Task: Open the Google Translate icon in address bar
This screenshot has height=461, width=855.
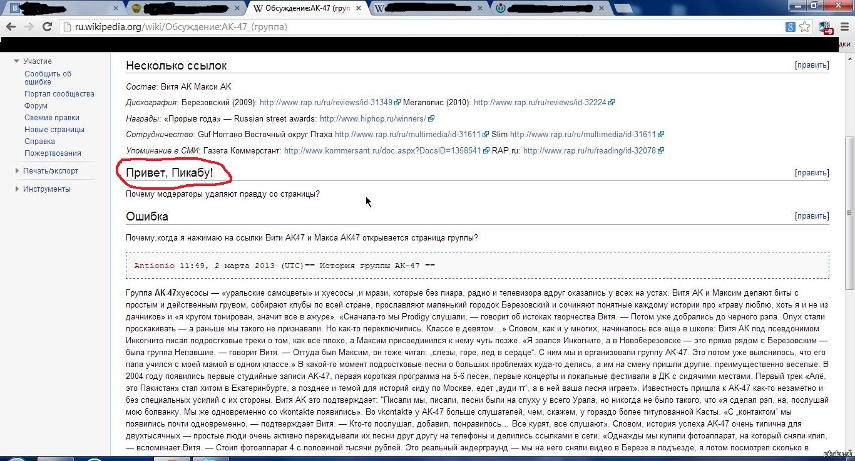Action: coord(791,27)
